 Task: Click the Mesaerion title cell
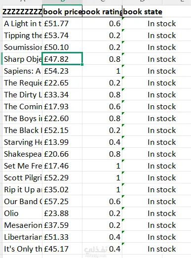tap(22, 225)
